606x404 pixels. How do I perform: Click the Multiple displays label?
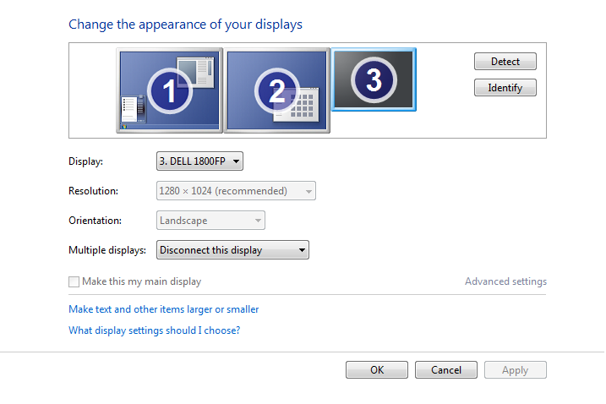(107, 250)
